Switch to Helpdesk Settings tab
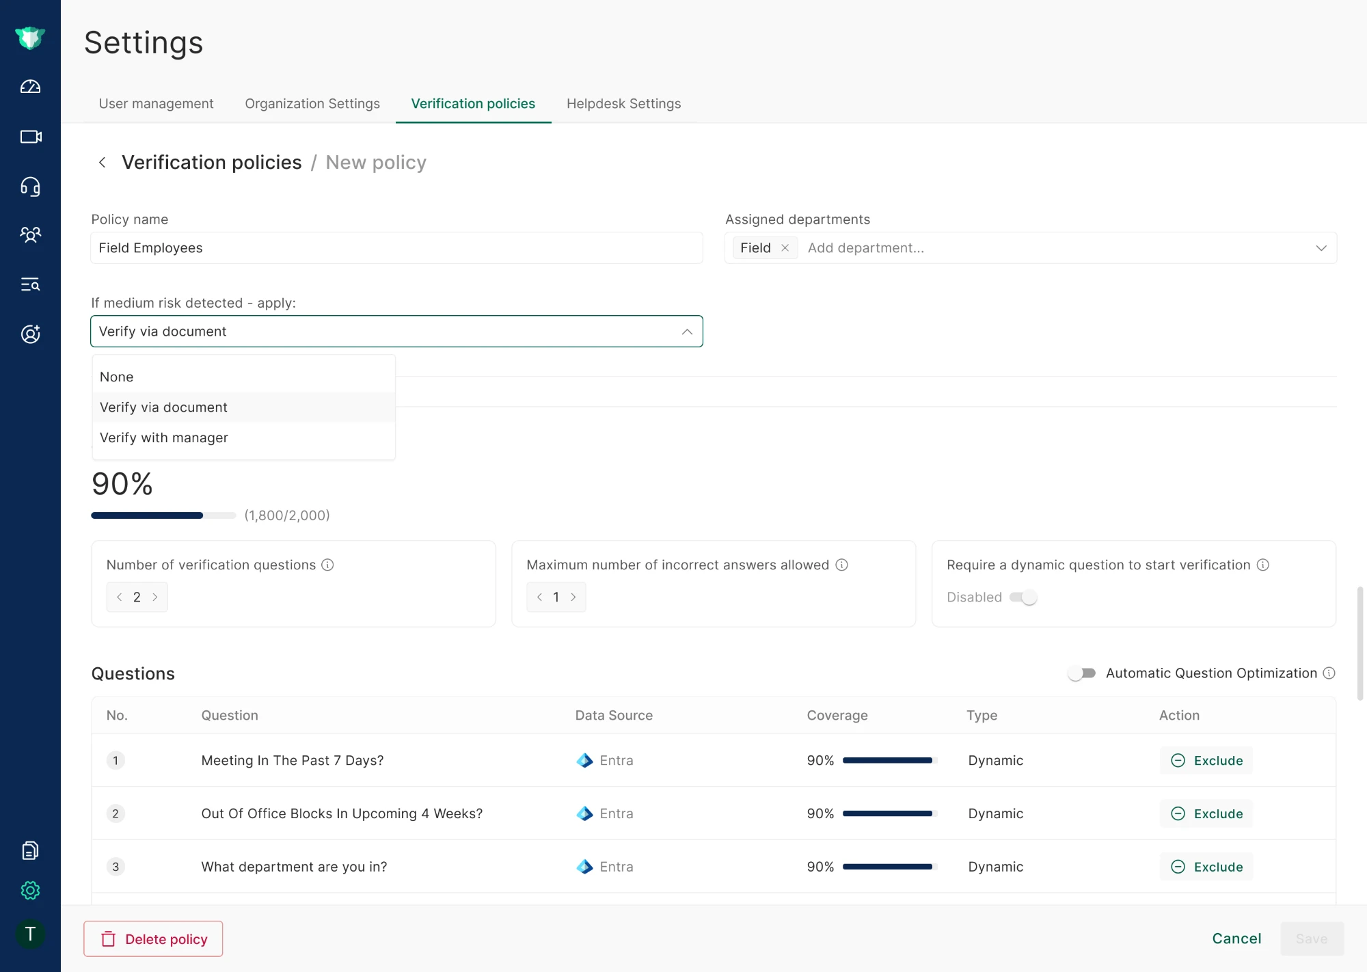 point(623,104)
